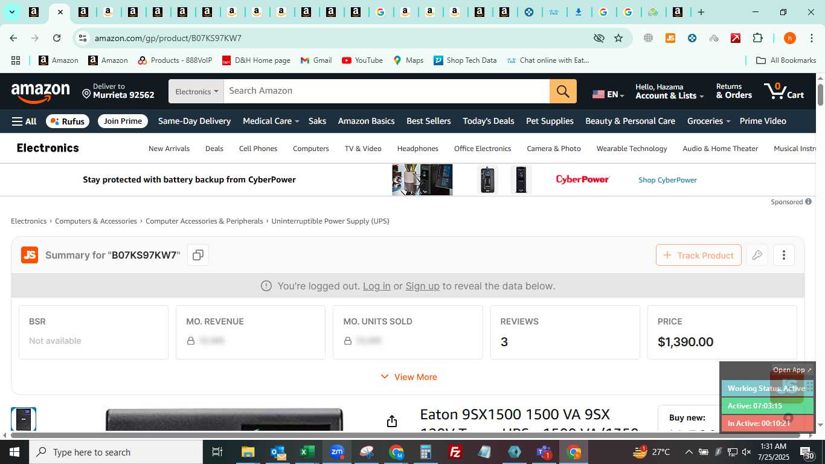Click into the Search Amazon field

click(x=387, y=91)
